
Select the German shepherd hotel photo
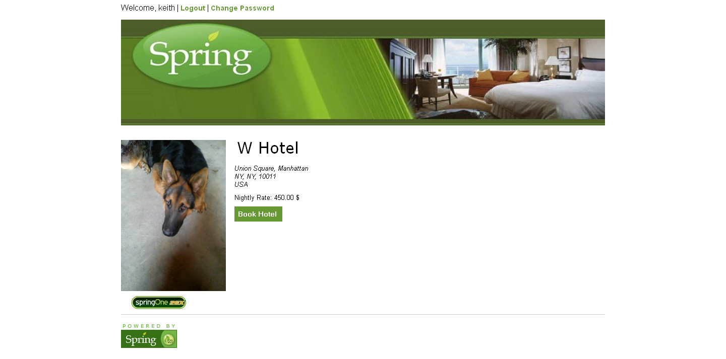pos(173,216)
